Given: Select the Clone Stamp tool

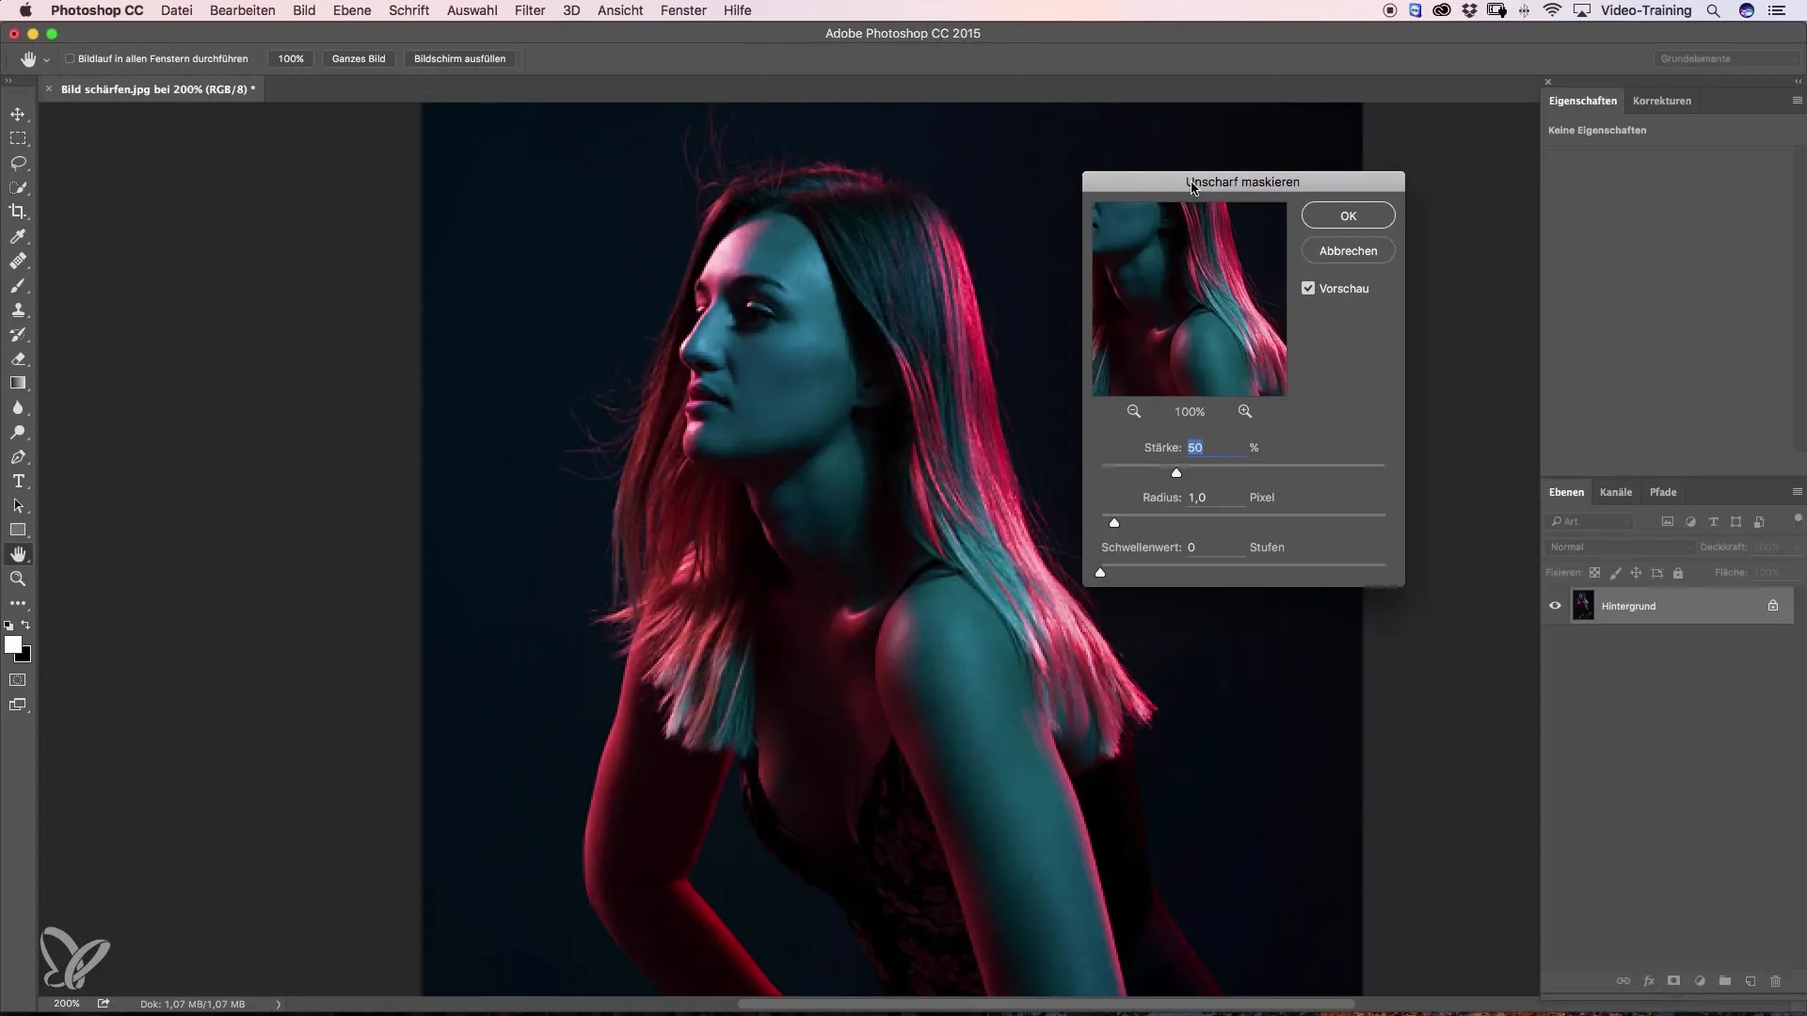Looking at the screenshot, I should pos(18,310).
